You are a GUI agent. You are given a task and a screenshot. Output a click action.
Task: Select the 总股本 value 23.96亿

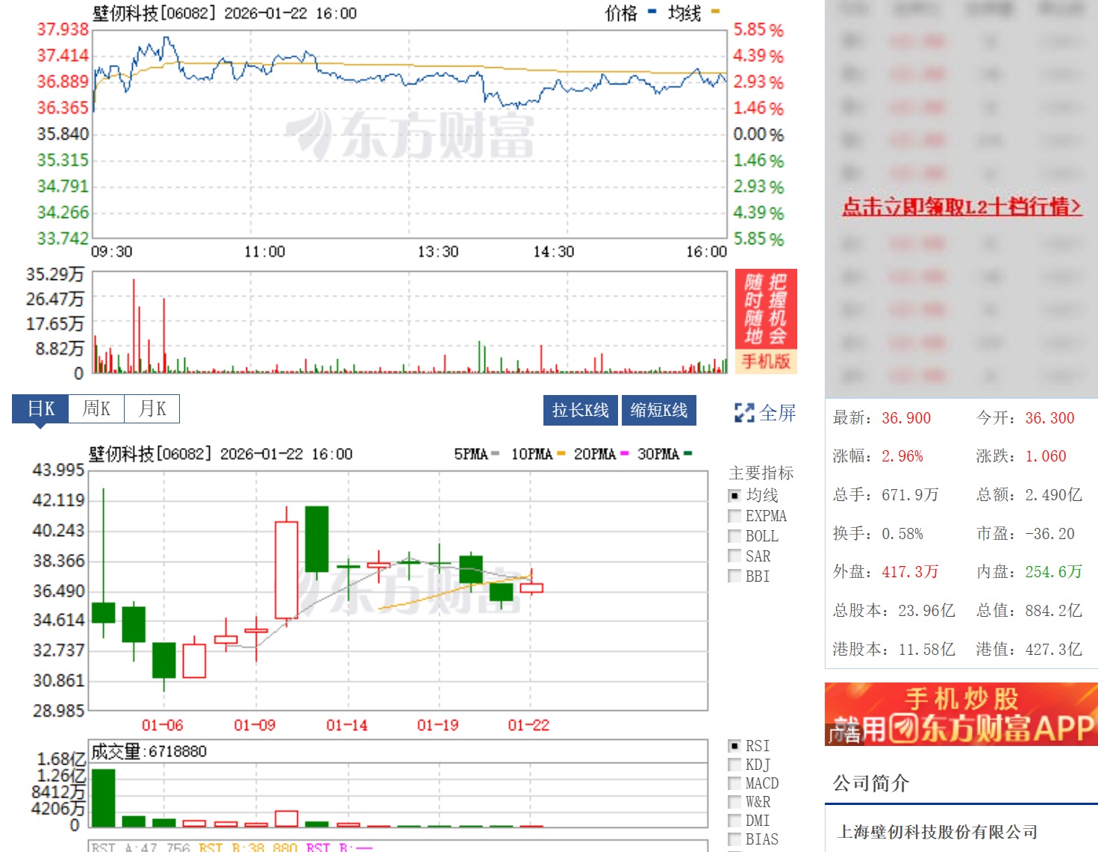pyautogui.click(x=926, y=611)
